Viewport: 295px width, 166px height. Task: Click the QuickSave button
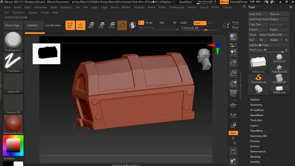tap(185, 2)
